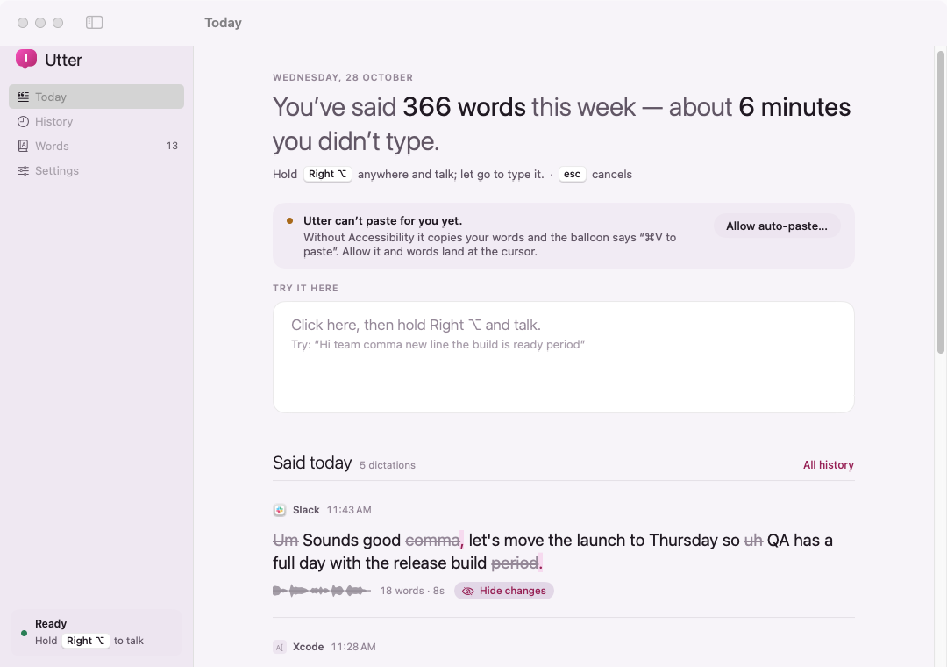The width and height of the screenshot is (947, 667).
Task: Click the orange warning dot in the banner
Action: pyautogui.click(x=290, y=220)
